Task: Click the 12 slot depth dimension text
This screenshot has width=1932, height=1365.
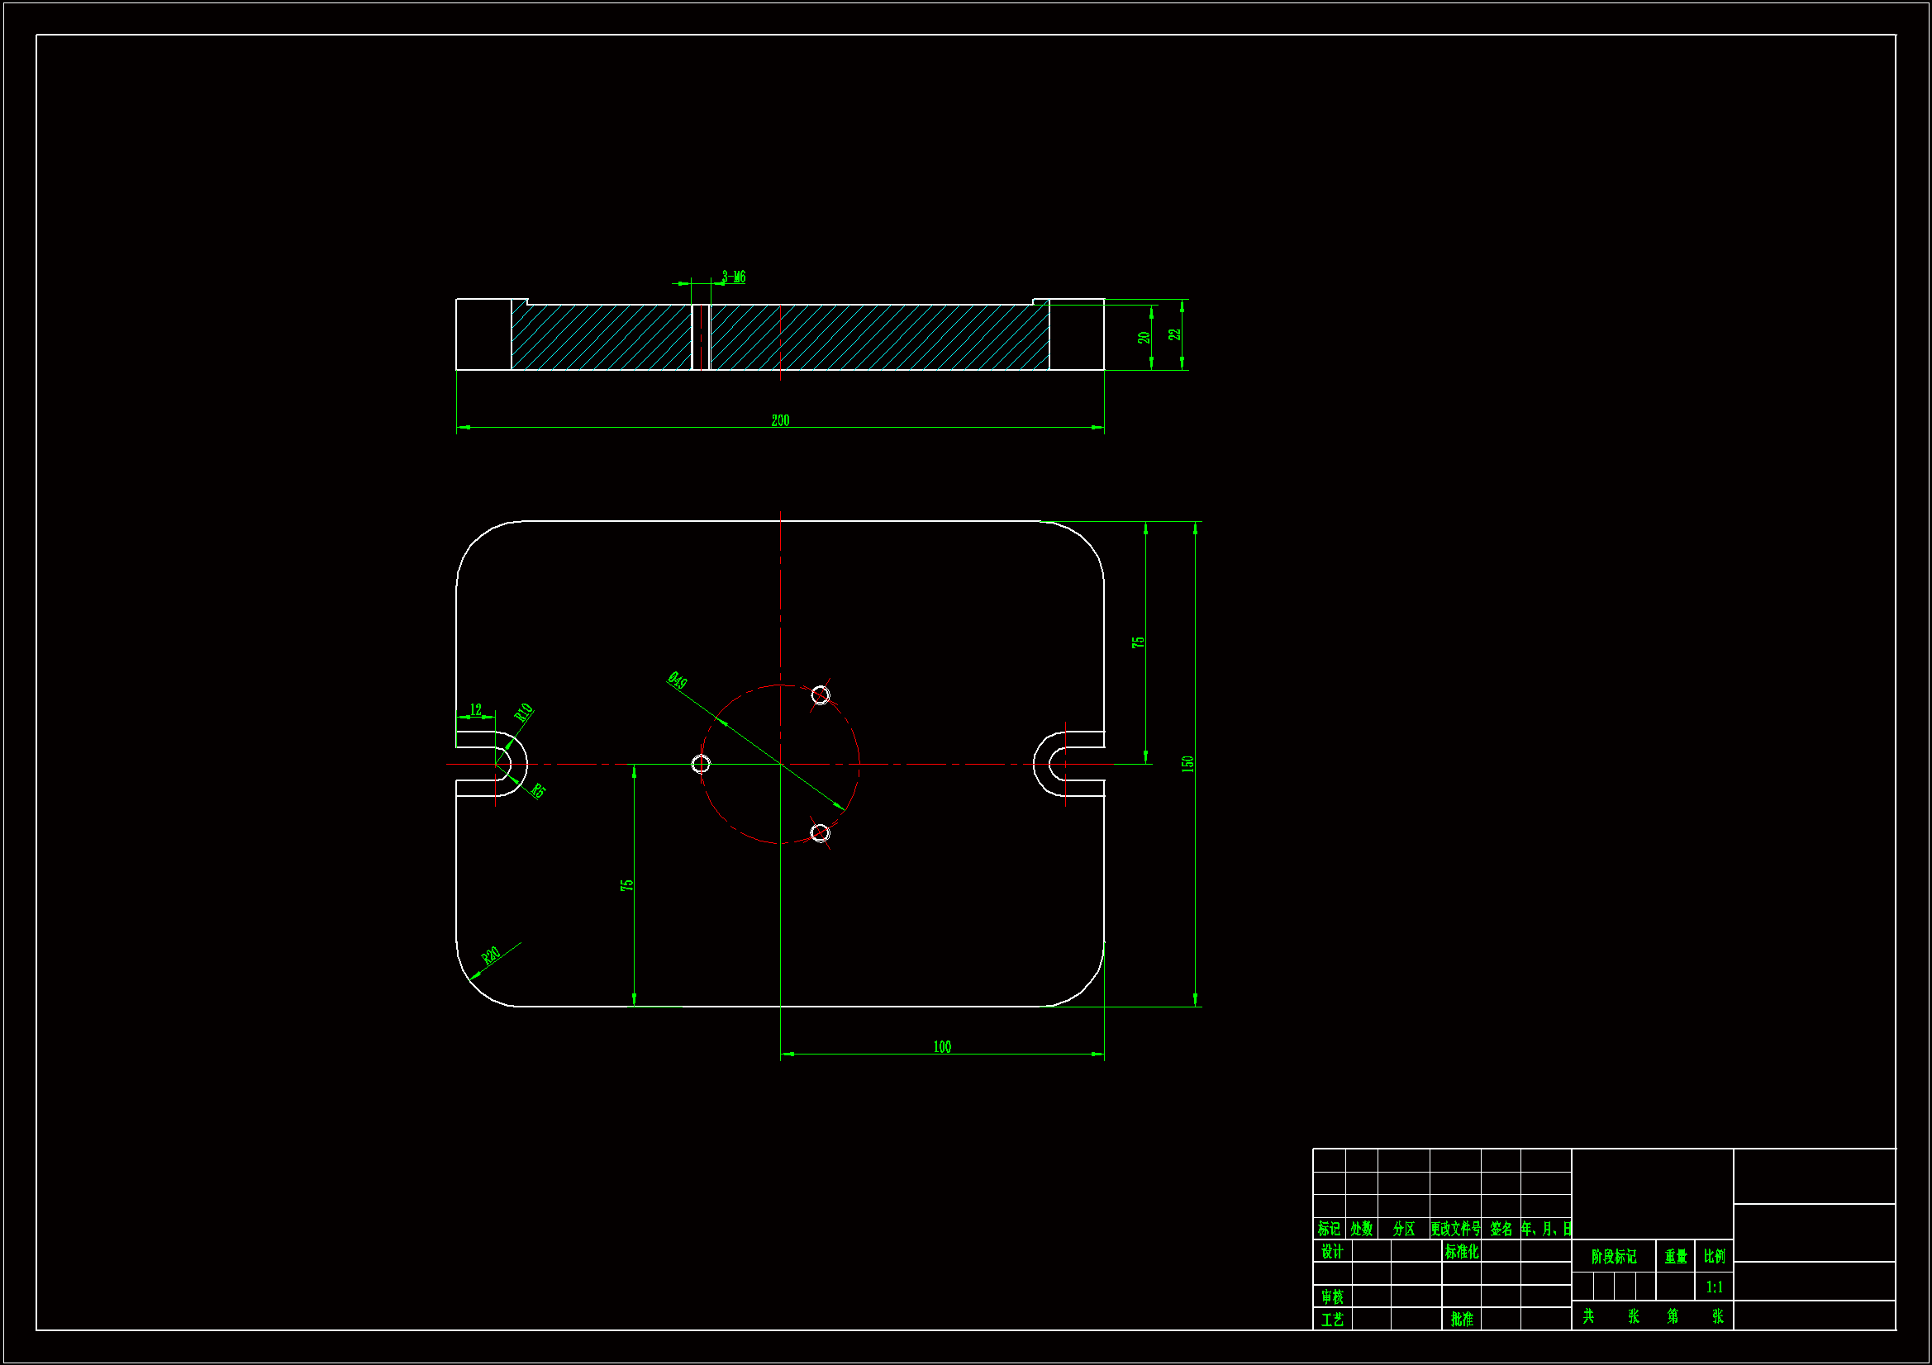Action: click(475, 709)
